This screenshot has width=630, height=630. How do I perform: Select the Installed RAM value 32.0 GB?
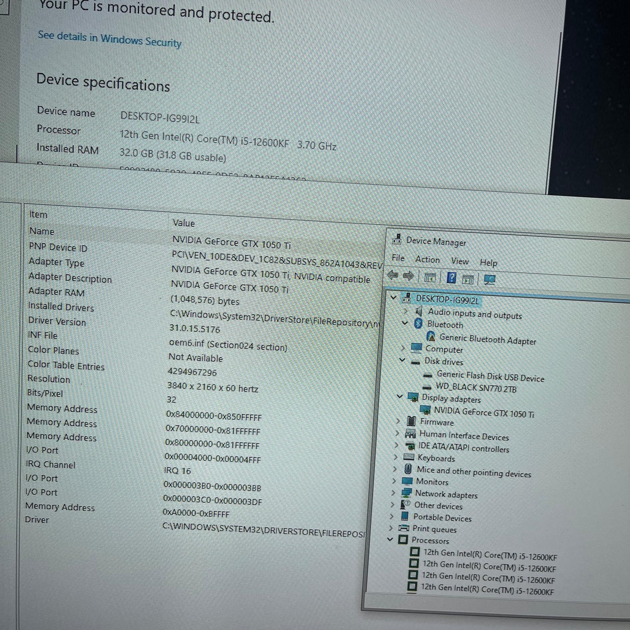(x=173, y=155)
